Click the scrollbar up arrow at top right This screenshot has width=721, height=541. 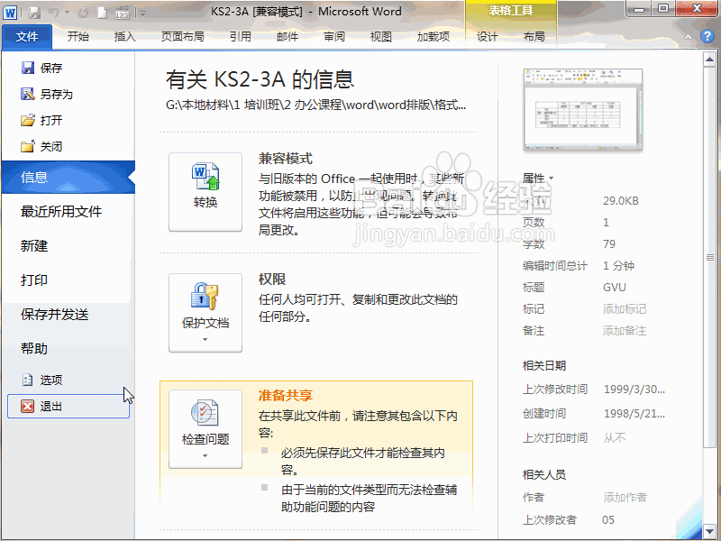pyautogui.click(x=709, y=59)
